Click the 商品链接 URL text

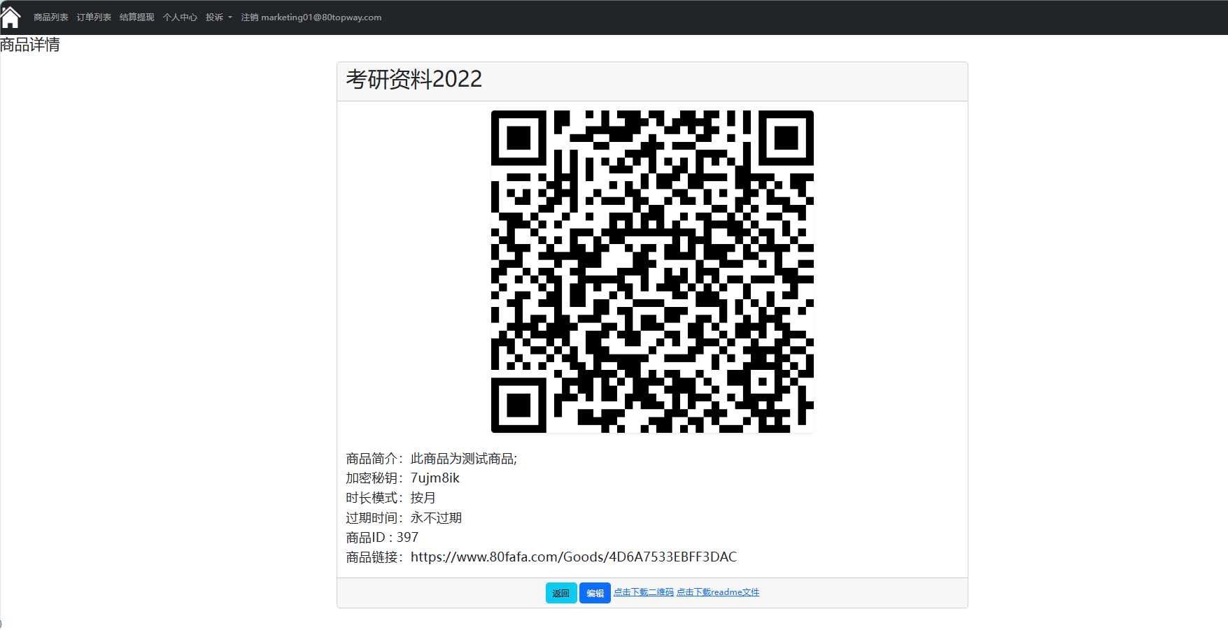(573, 557)
